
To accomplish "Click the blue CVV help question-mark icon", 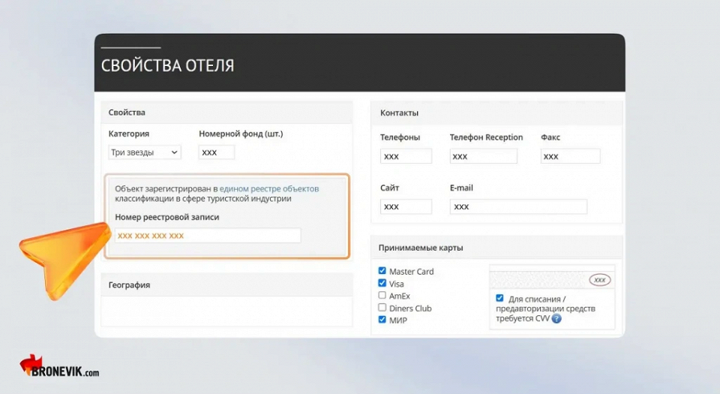I will tap(556, 318).
